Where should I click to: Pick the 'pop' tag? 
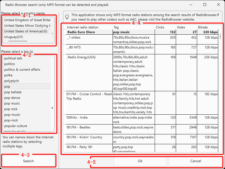click(7, 86)
